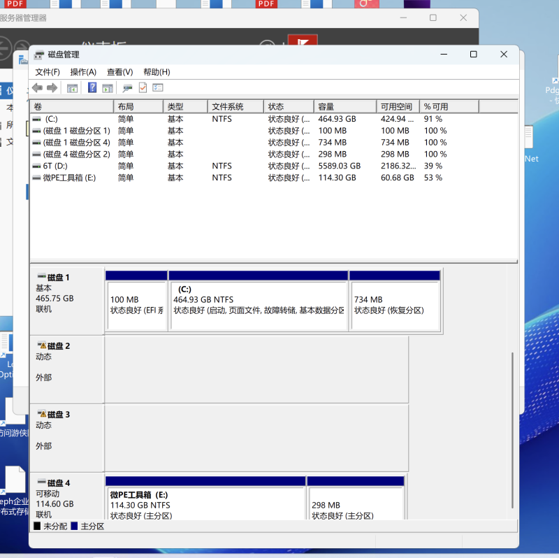Open the 文件(F) menu

click(48, 72)
